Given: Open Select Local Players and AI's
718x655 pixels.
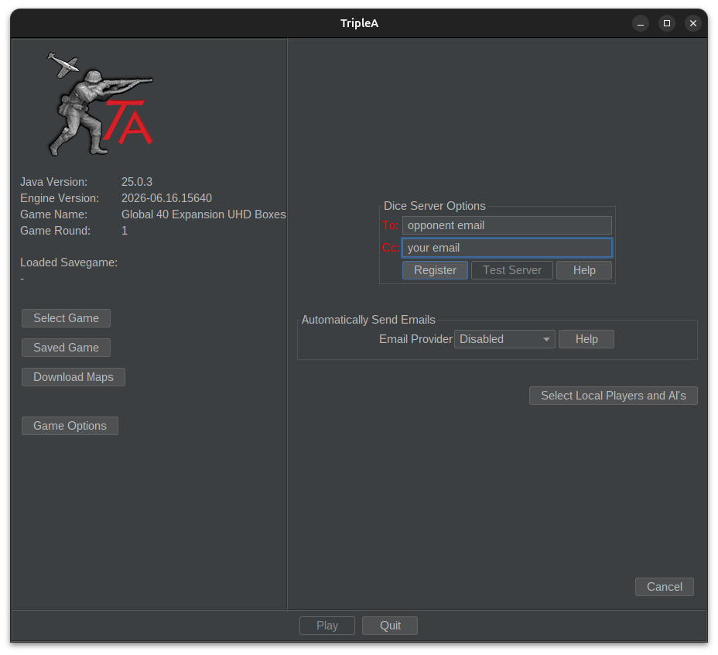Looking at the screenshot, I should click(613, 396).
